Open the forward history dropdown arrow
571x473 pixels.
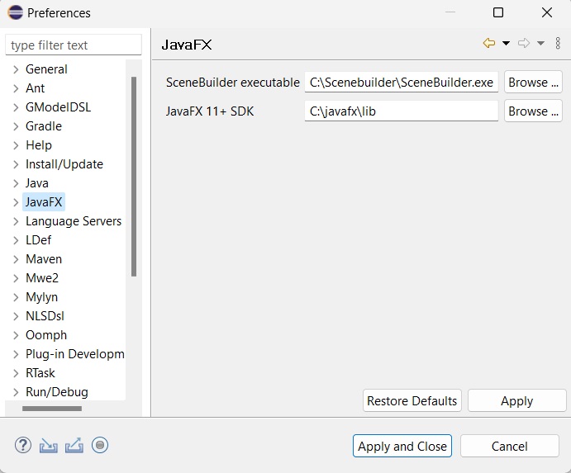[x=540, y=44]
